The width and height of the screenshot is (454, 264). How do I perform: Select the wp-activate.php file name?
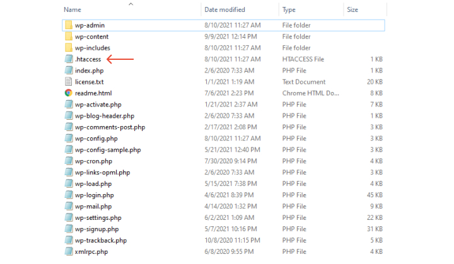tap(98, 105)
